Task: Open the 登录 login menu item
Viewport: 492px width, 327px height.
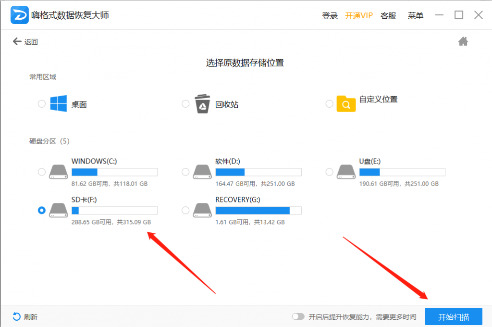Action: 330,15
